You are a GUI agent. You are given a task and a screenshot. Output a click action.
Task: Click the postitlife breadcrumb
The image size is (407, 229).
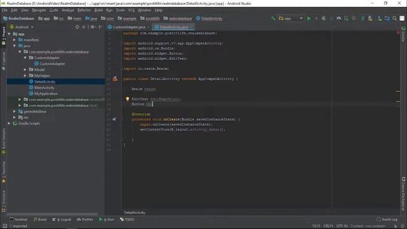(x=150, y=18)
